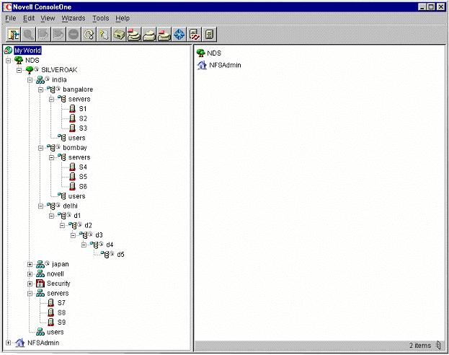The width and height of the screenshot is (449, 355).
Task: Click the SILVEROAK tree icon
Action: click(x=30, y=70)
